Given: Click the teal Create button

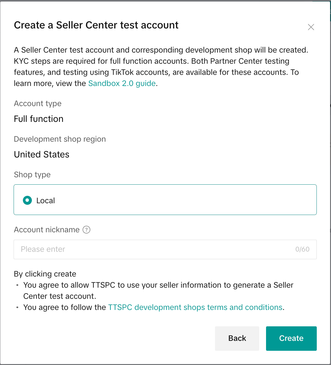Looking at the screenshot, I should (291, 338).
